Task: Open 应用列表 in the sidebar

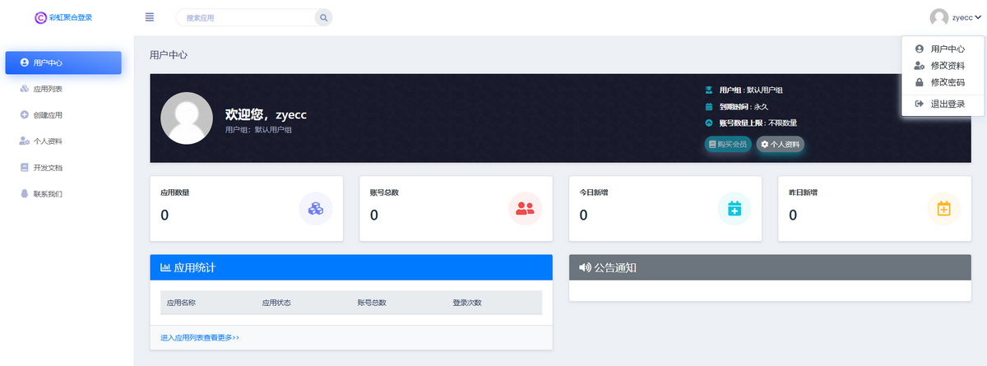Action: pos(48,89)
